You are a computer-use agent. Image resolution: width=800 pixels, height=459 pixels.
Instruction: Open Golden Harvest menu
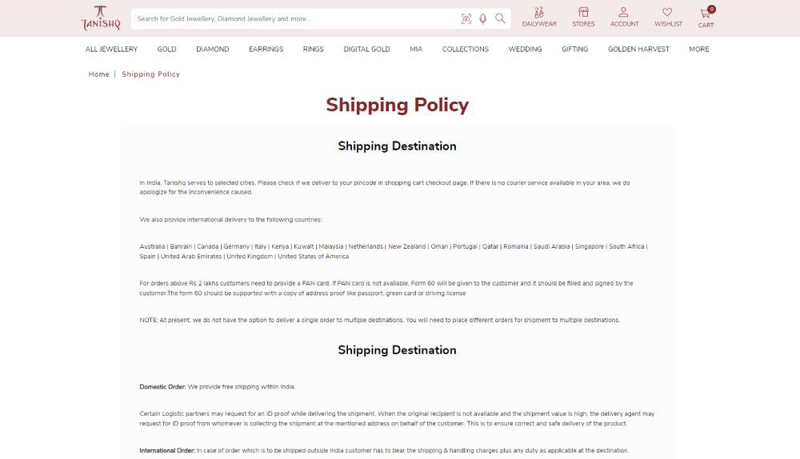638,49
